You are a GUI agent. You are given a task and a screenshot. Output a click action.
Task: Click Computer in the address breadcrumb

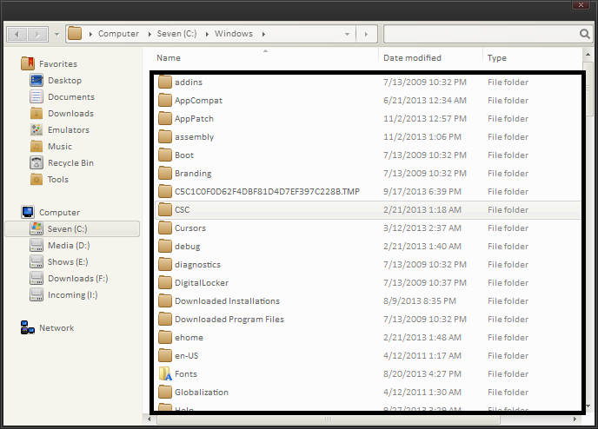[118, 34]
